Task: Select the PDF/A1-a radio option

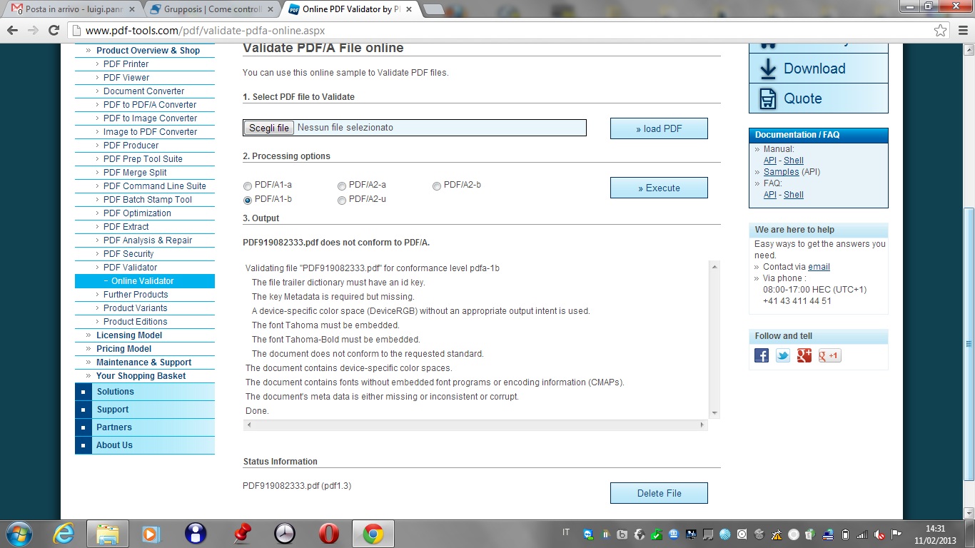Action: (248, 186)
